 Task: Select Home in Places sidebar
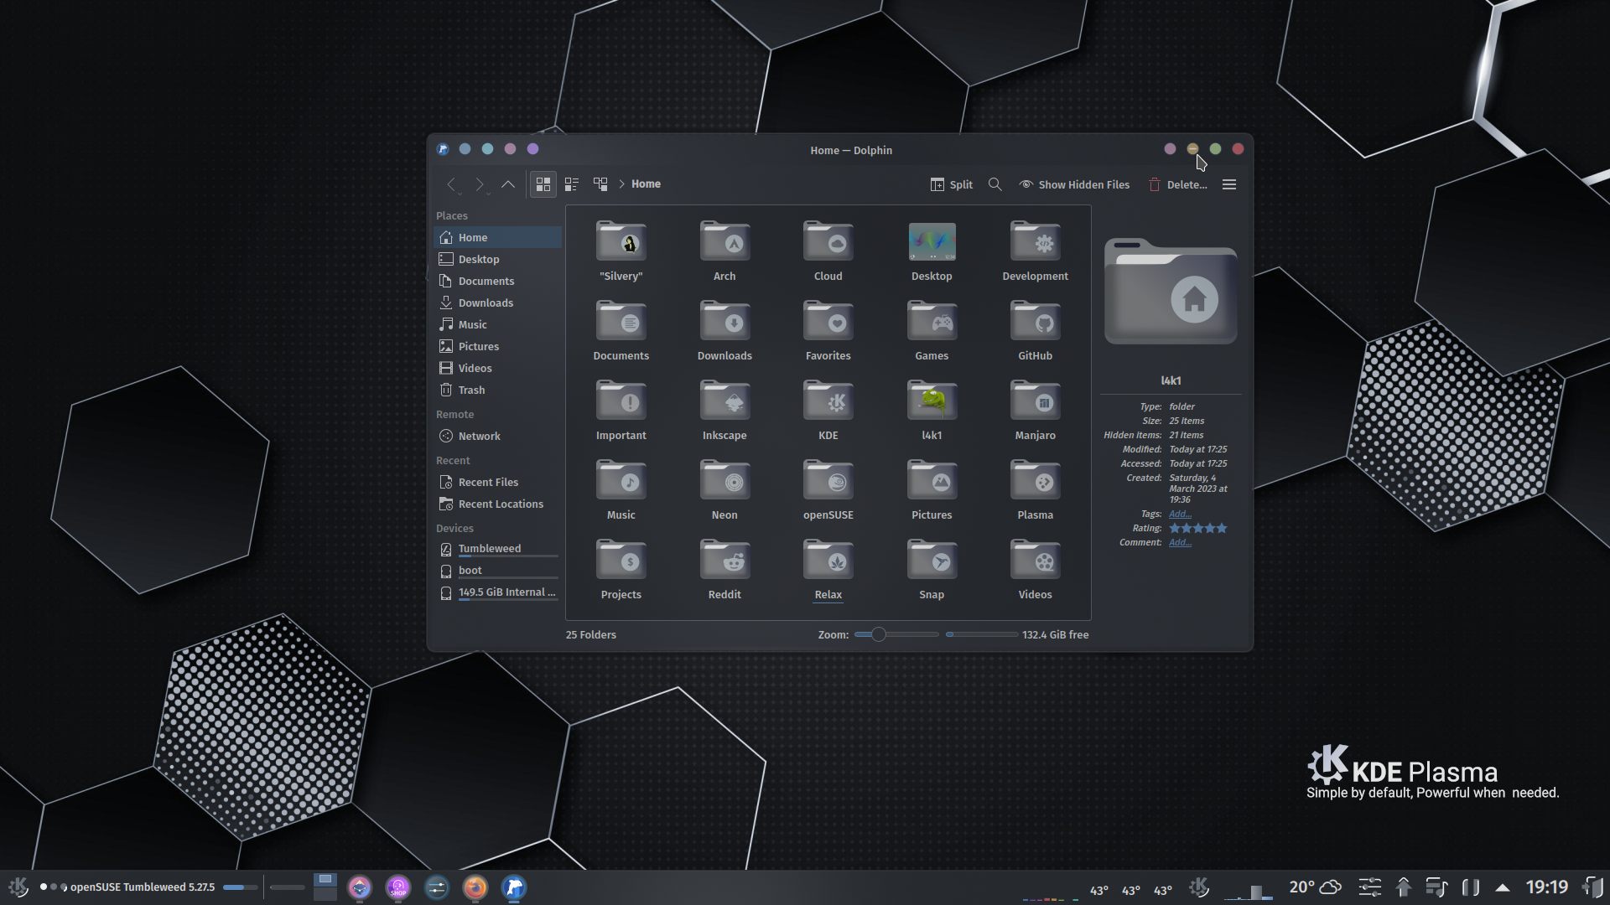point(498,238)
